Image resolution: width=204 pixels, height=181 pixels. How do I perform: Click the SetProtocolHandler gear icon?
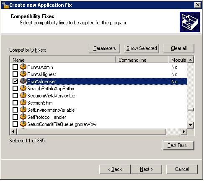23,117
